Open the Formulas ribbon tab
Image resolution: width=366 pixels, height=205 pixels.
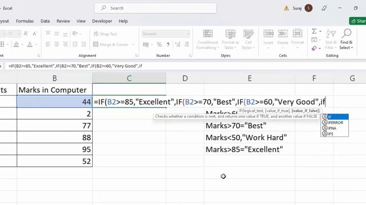(x=25, y=21)
